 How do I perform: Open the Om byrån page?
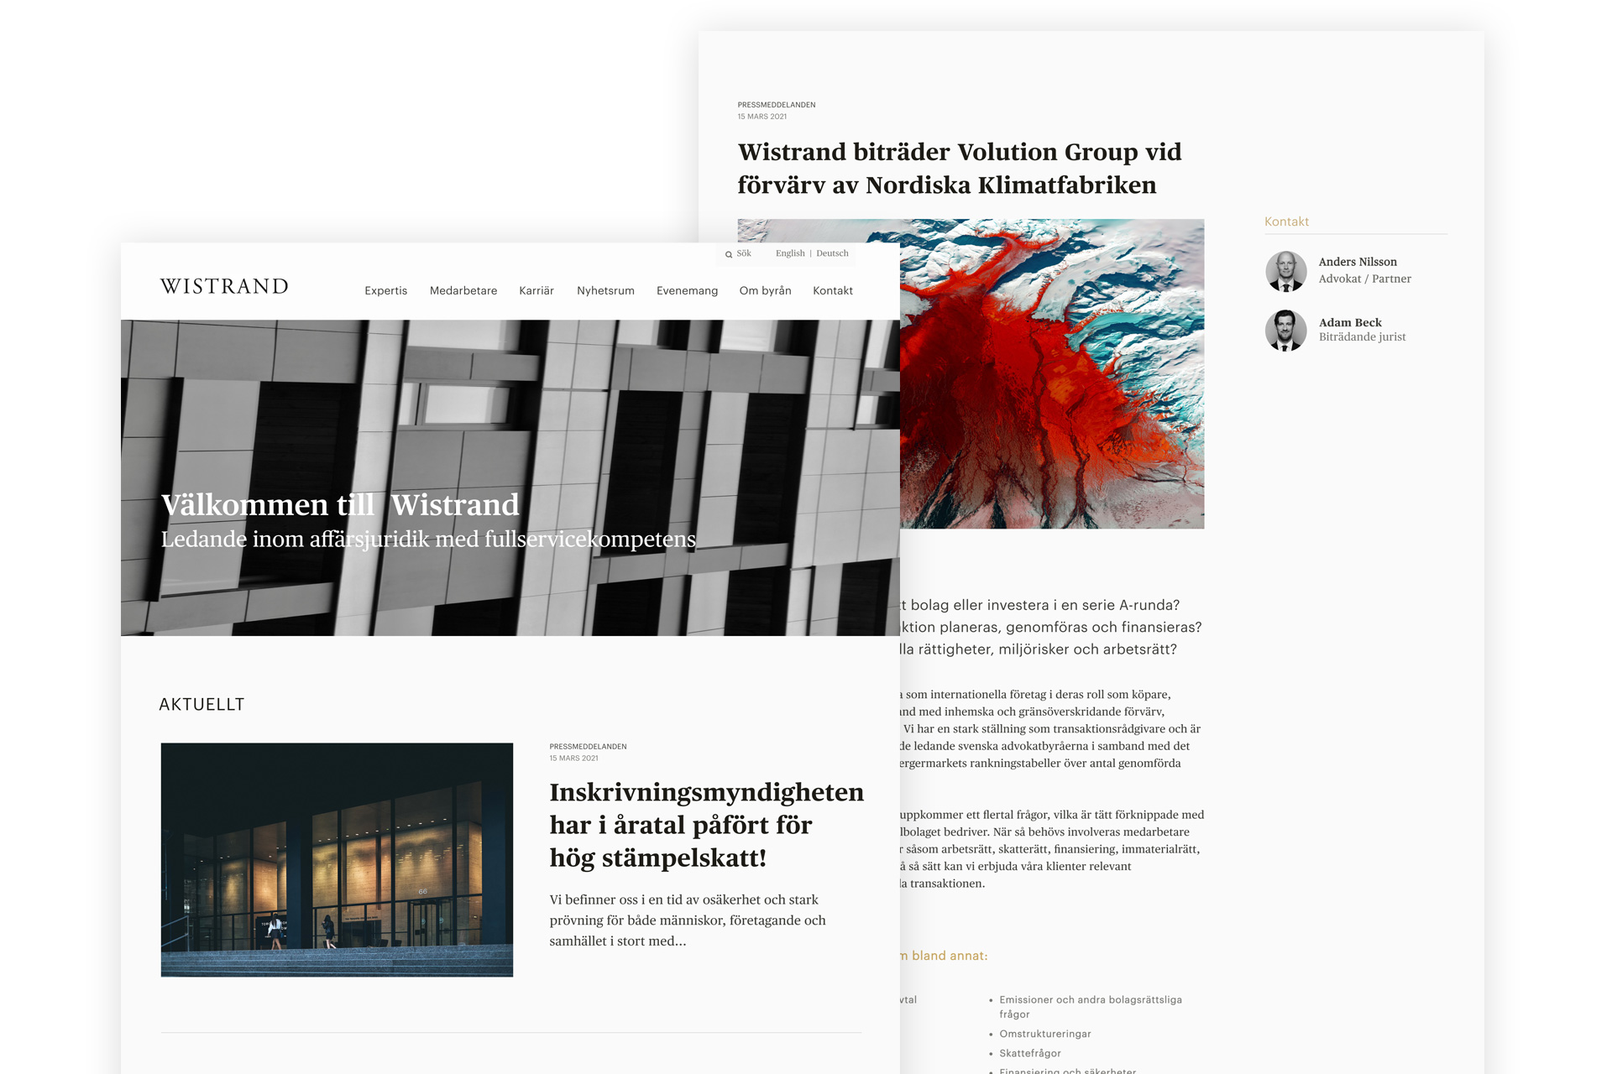tap(765, 290)
